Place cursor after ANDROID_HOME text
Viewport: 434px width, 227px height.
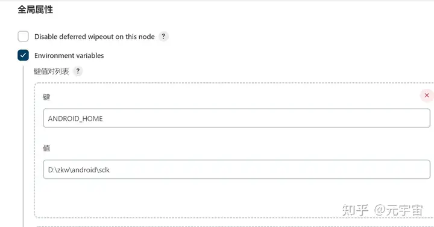click(x=103, y=118)
